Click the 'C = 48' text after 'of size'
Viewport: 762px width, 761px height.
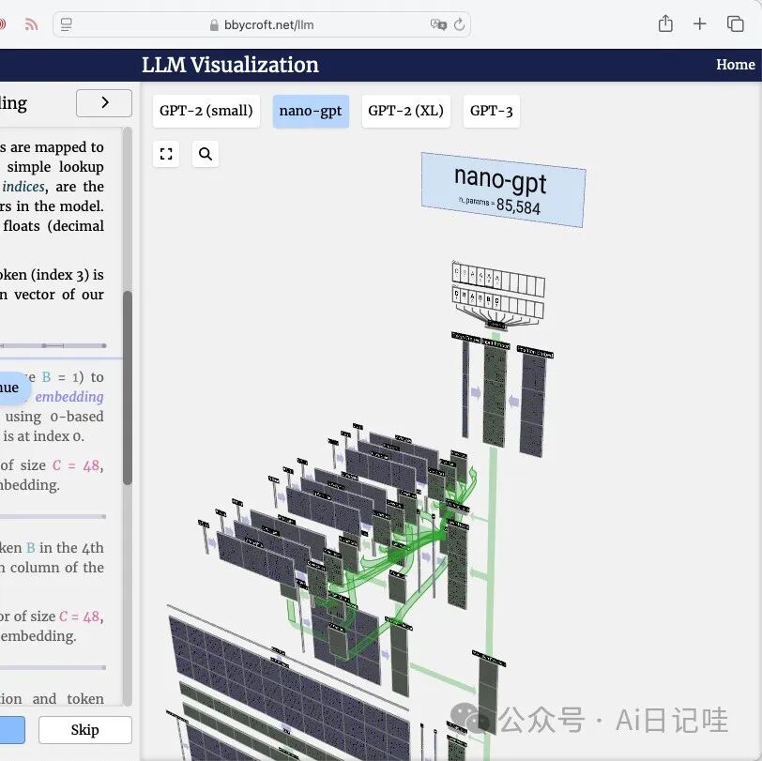pos(77,465)
